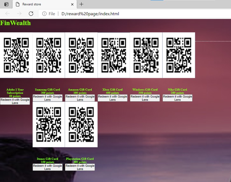
Task: Close the Reward store tab
Action: (72, 4)
